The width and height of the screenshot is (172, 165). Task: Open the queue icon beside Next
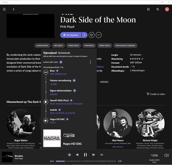coord(102,155)
